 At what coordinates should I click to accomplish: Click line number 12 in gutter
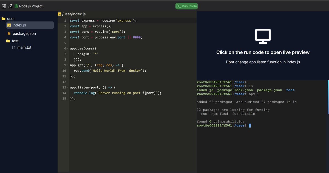pos(64,82)
